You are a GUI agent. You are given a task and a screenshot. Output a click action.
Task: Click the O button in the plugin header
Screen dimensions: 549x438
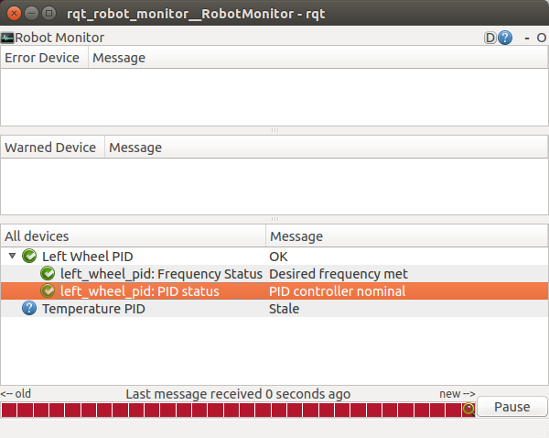541,38
